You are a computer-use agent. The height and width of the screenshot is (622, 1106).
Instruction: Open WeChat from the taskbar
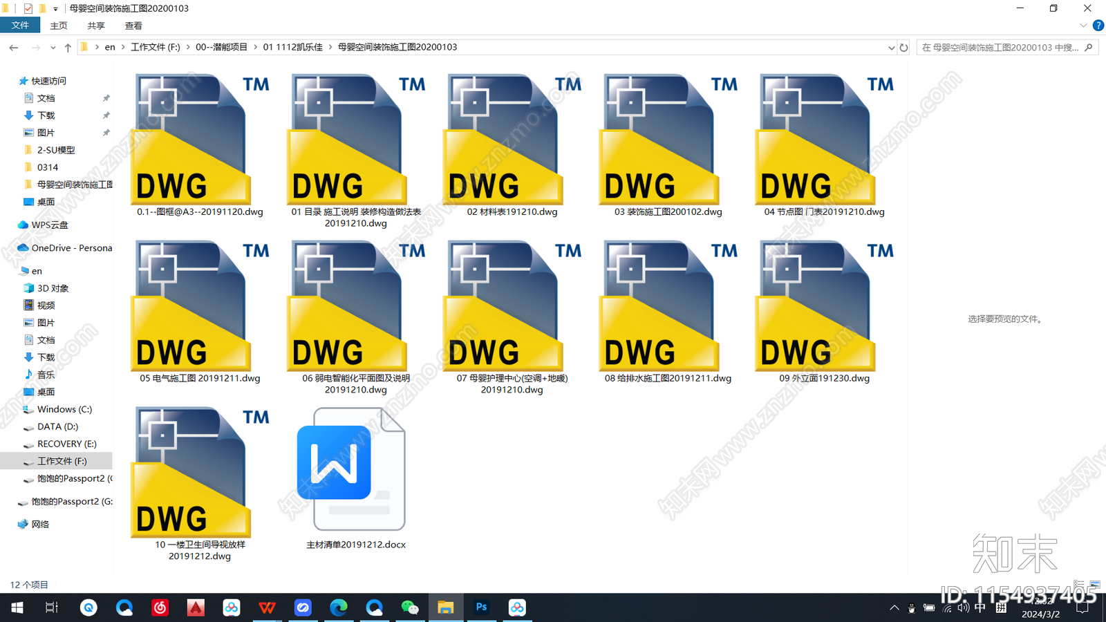[x=410, y=607]
